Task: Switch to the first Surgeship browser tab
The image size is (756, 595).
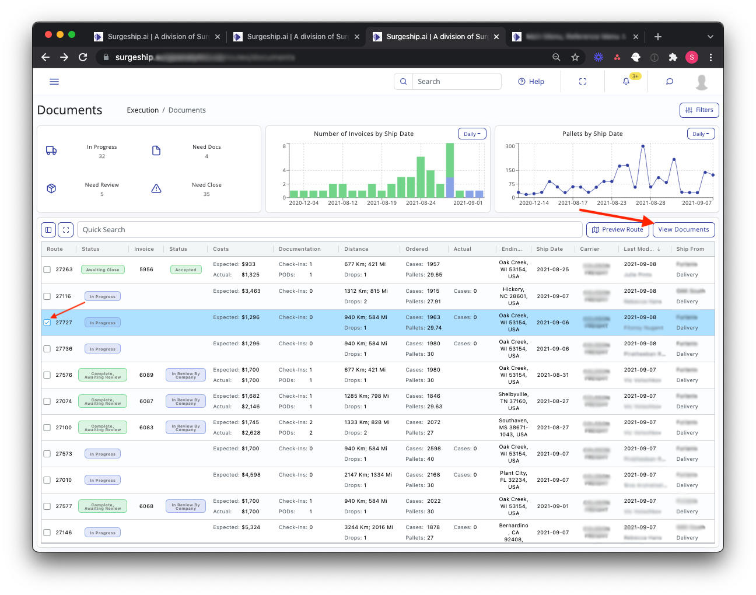Action: pos(156,37)
